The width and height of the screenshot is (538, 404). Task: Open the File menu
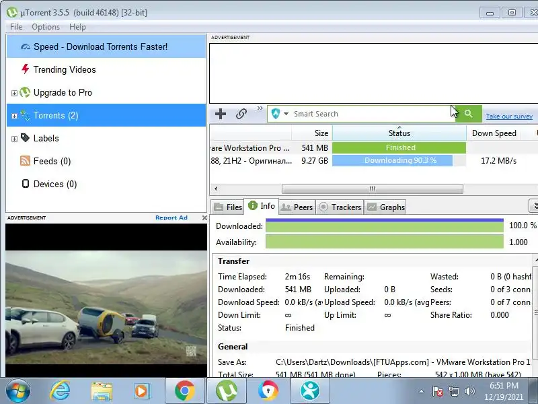(16, 27)
